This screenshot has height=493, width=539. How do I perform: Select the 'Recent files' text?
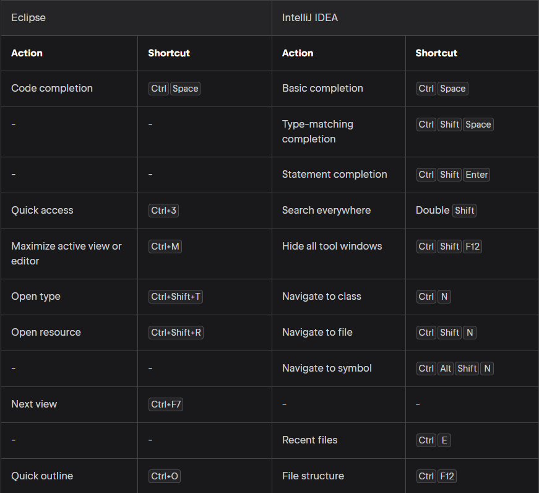coord(309,440)
